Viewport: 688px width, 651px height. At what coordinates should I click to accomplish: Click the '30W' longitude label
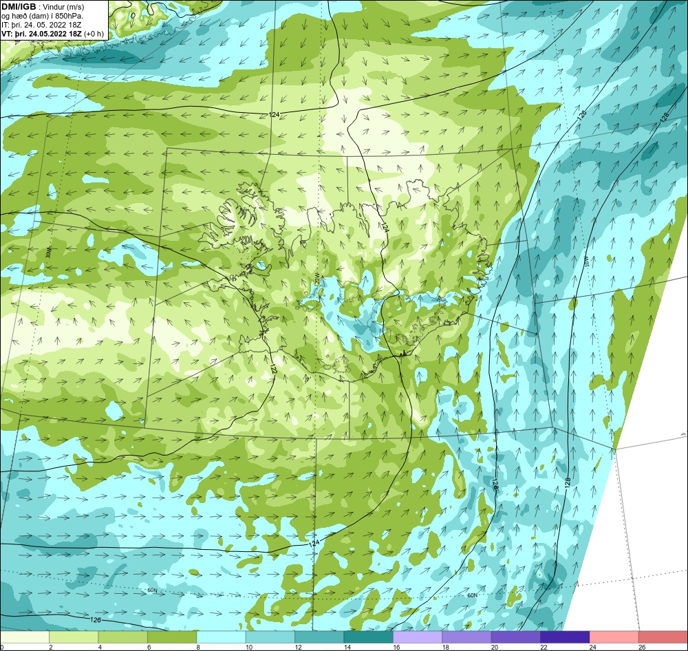pyautogui.click(x=49, y=254)
